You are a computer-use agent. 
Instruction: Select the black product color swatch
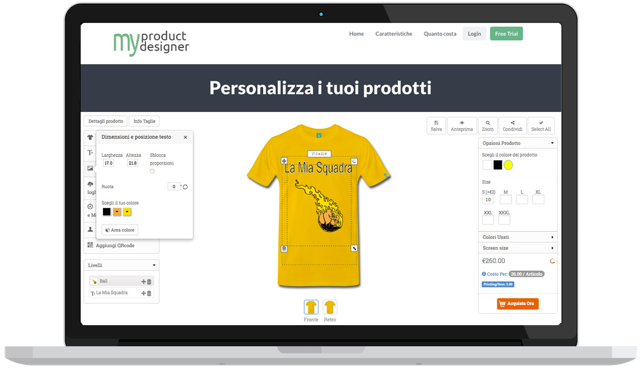(x=497, y=165)
